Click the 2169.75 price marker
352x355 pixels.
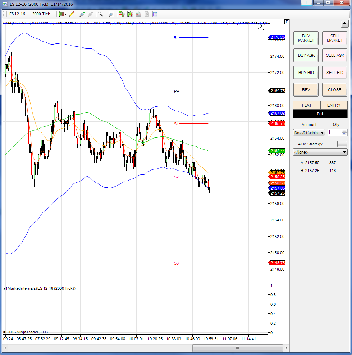click(x=277, y=91)
